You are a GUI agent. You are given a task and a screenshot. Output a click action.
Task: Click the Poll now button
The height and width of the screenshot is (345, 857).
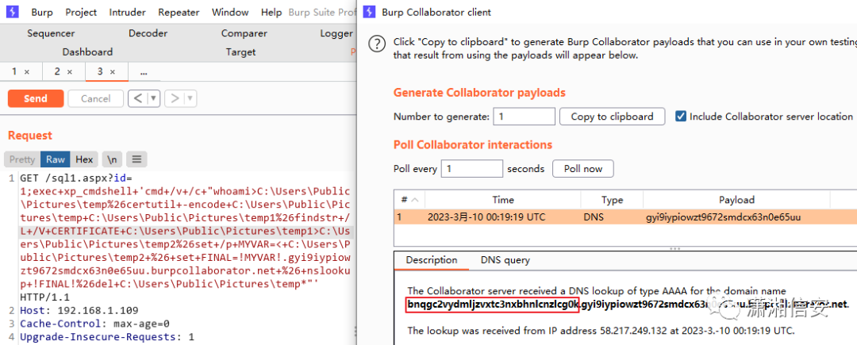point(583,169)
